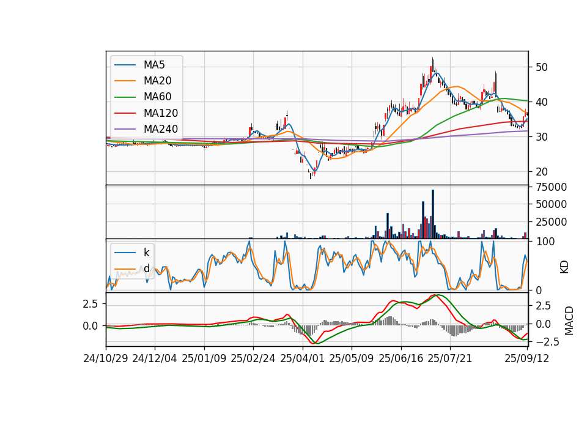587x422 pixels.
Task: Click the volume axis label 25000
Action: click(x=552, y=222)
